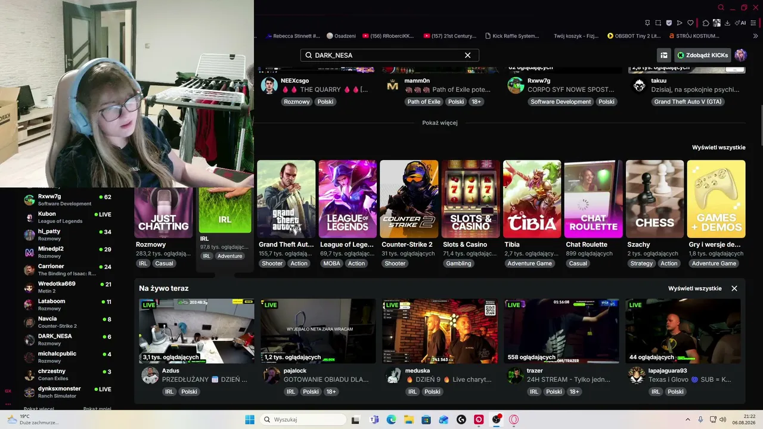This screenshot has height=429, width=763.
Task: Open Minedpl2 in the sidebar channel list
Action: 68,252
